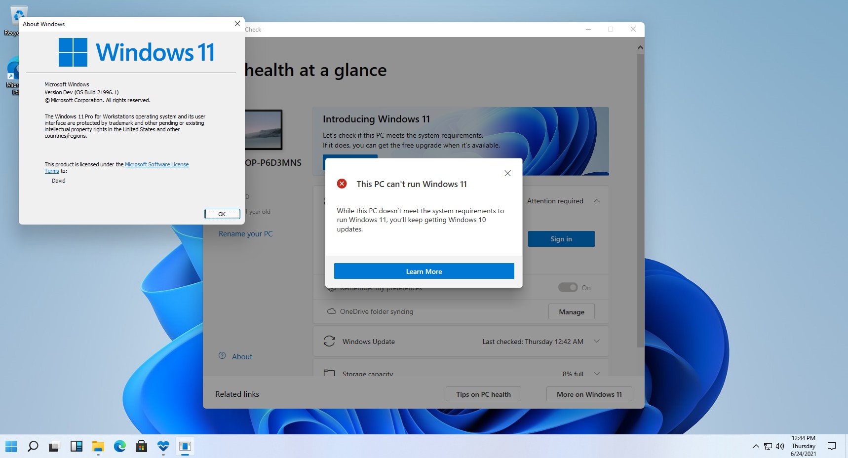Click 'Introducing Windows 11' heading
The width and height of the screenshot is (848, 458).
tap(376, 119)
